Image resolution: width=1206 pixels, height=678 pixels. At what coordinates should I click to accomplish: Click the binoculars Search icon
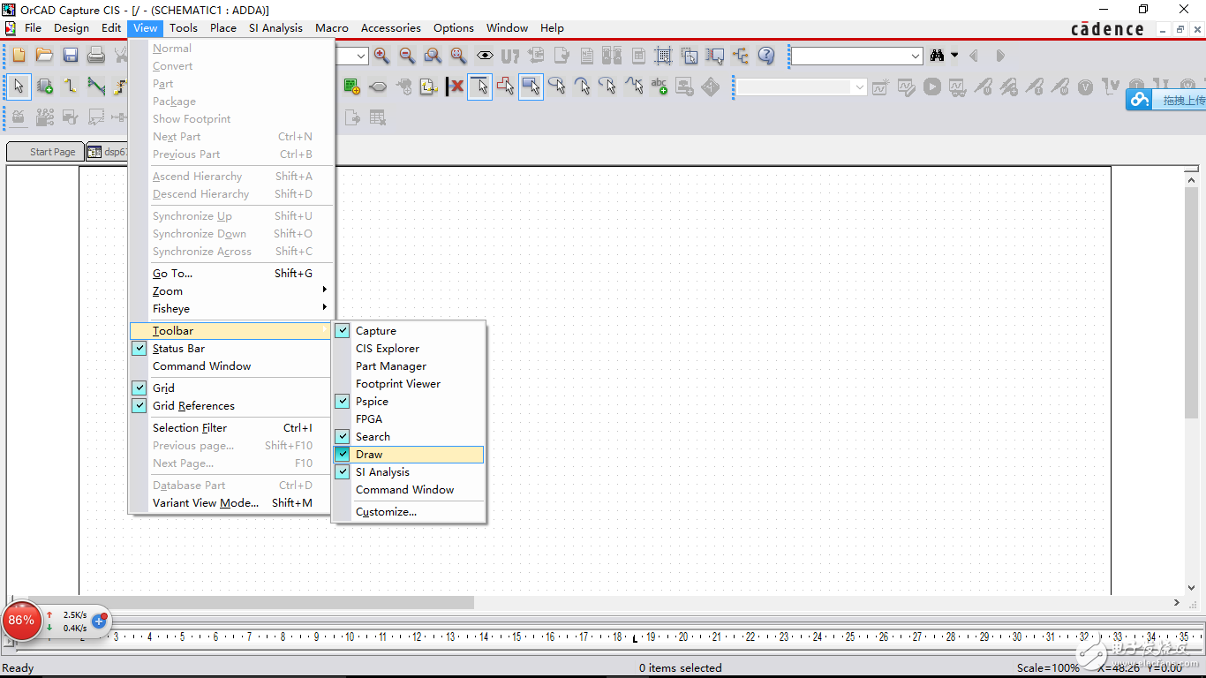point(938,56)
